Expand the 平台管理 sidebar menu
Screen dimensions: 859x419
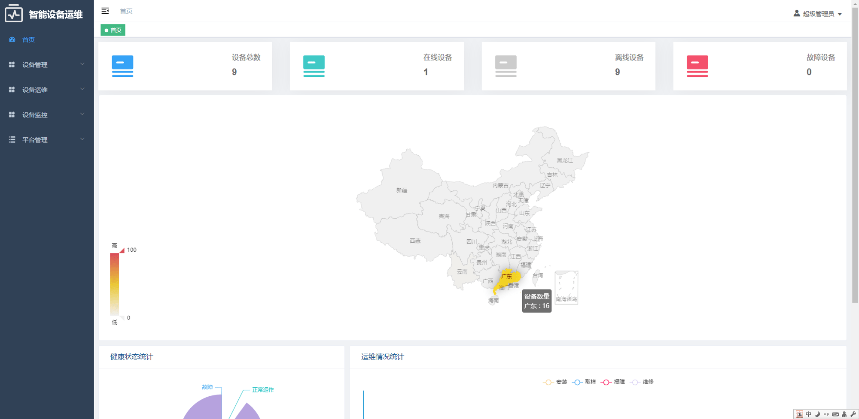(46, 140)
